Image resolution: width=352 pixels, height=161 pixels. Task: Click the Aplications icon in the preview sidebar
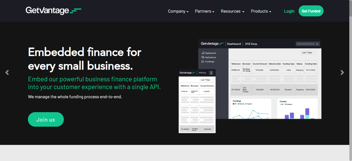(x=203, y=57)
